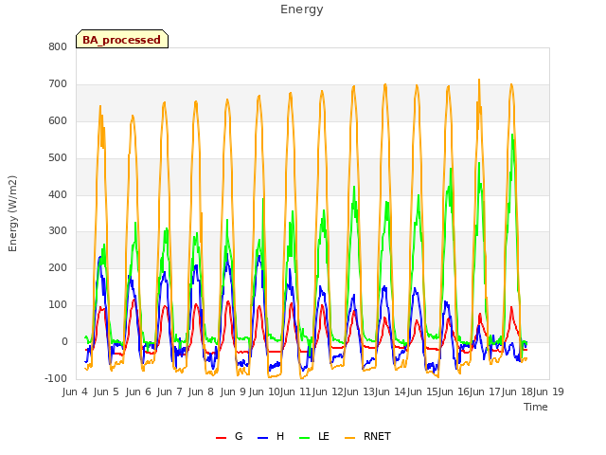
Task: Click the -100 y-axis tick label
Action: point(56,378)
